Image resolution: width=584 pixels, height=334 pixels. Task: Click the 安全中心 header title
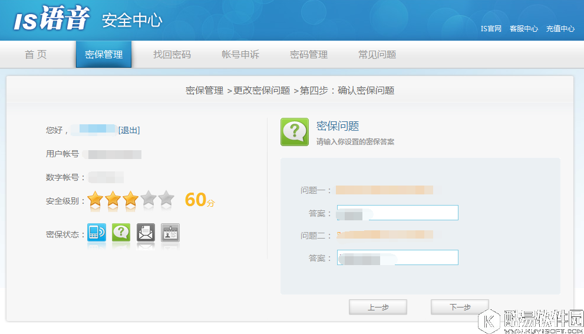(132, 20)
